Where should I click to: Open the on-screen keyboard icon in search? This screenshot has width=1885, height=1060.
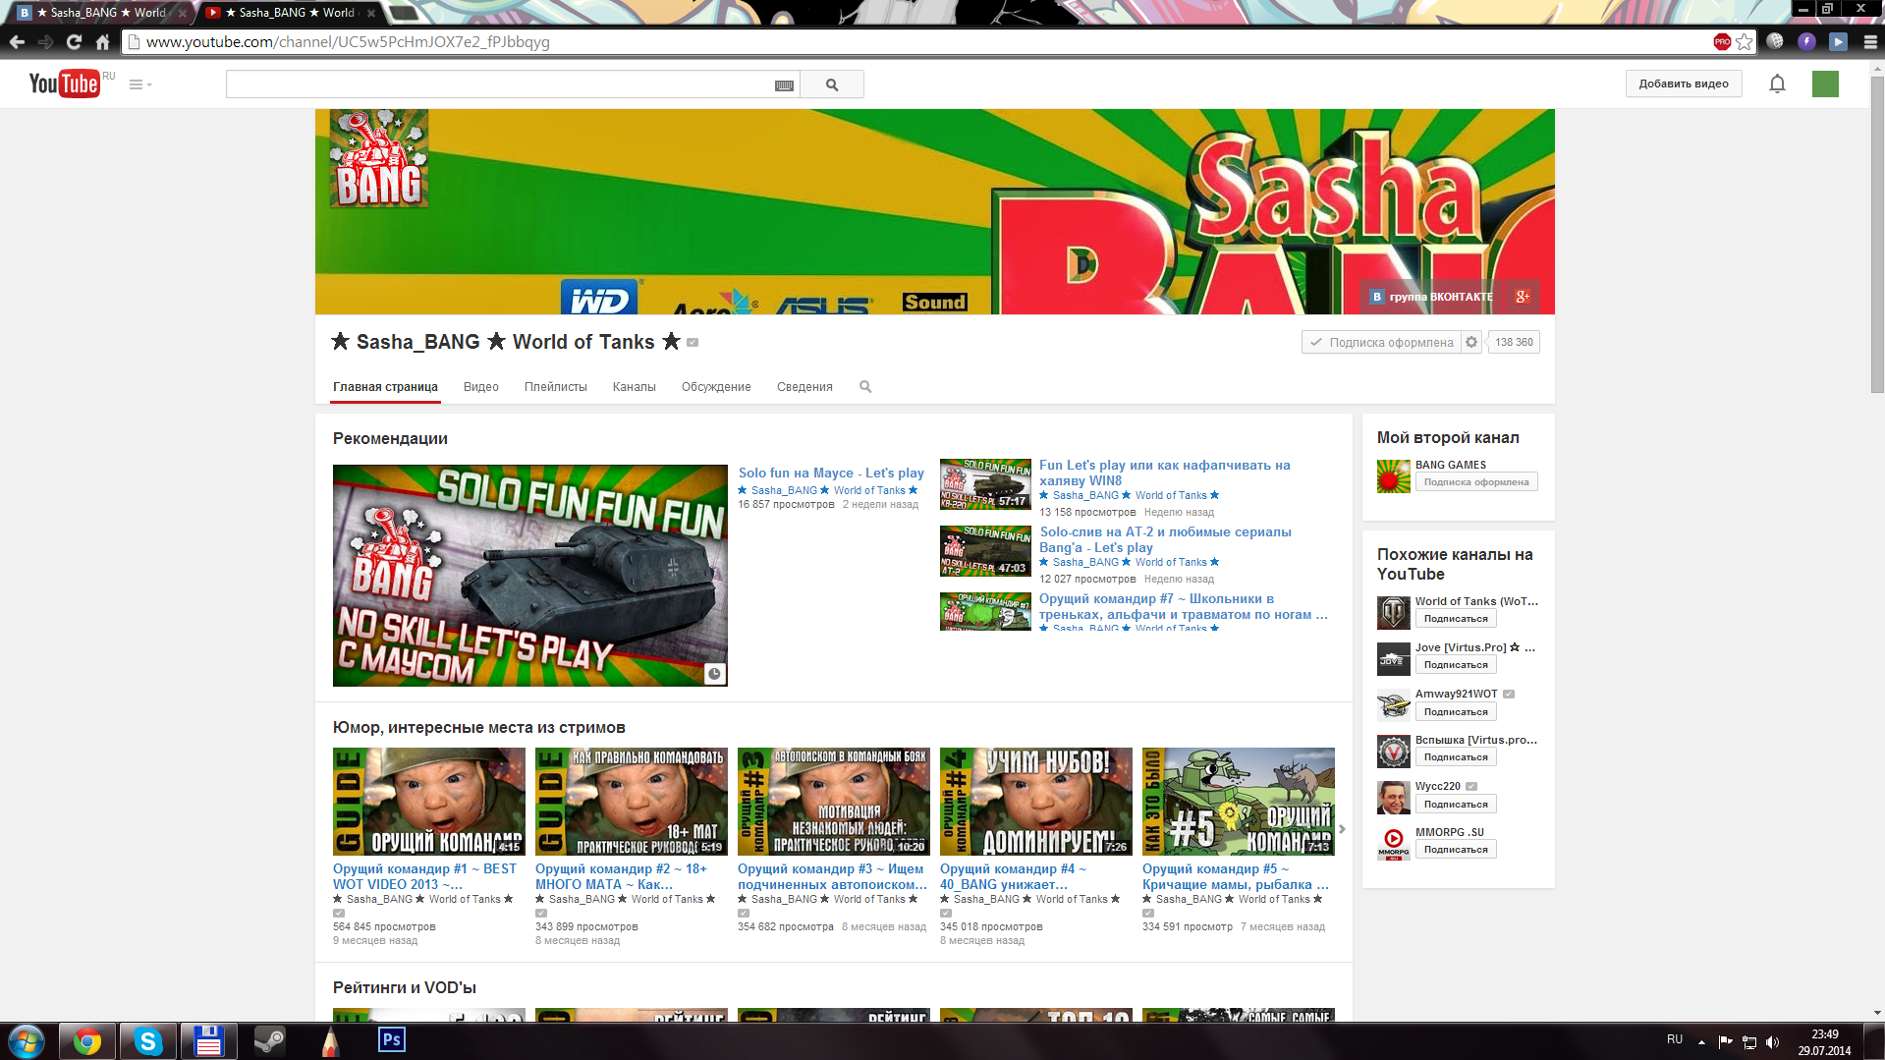784,85
